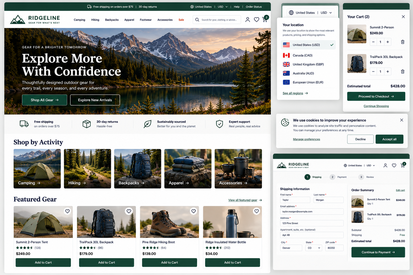Open USD currency dropdown in top bar

click(x=223, y=7)
